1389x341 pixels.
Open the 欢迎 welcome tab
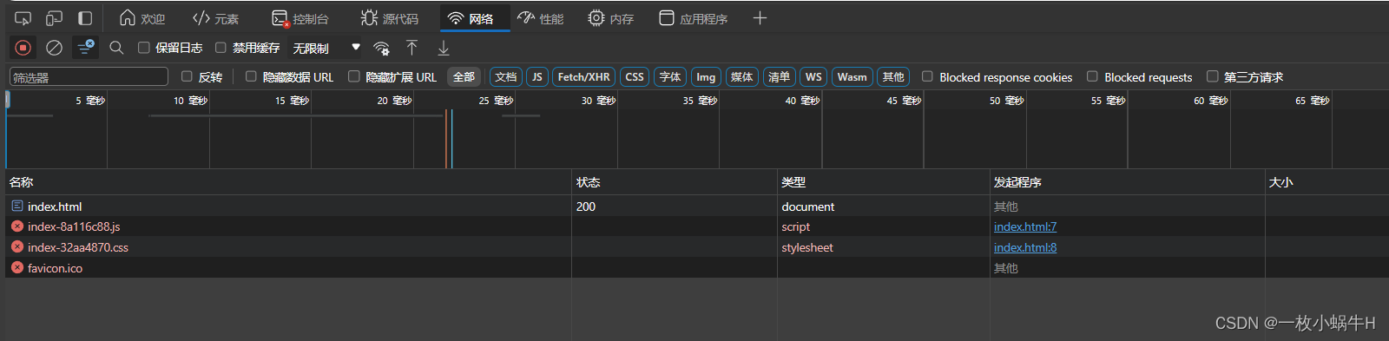point(142,18)
